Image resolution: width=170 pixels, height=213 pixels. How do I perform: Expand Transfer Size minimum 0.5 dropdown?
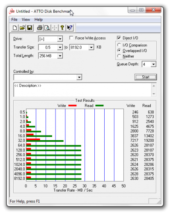click(x=60, y=47)
